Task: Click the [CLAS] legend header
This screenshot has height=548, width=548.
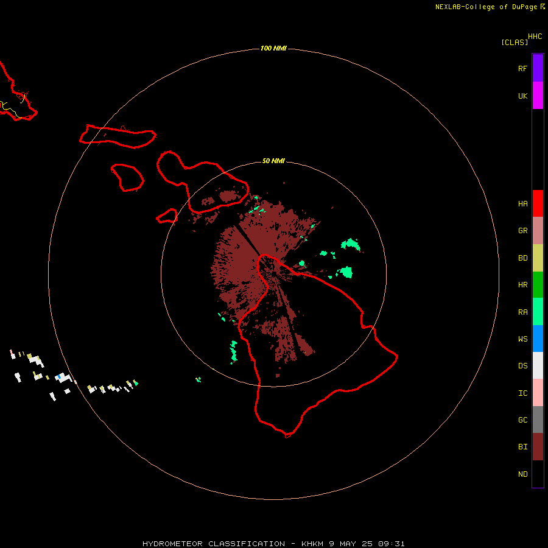Action: point(515,42)
